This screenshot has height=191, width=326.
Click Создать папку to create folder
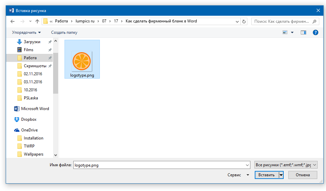pos(64,32)
